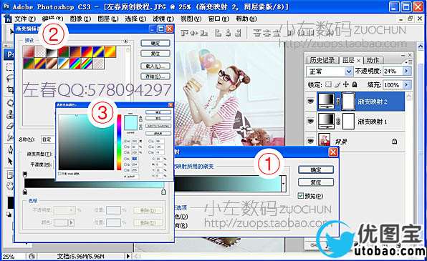Screen dimensions: 427x261
Task: Click align left edges icon in options bar
Action: [x=219, y=33]
